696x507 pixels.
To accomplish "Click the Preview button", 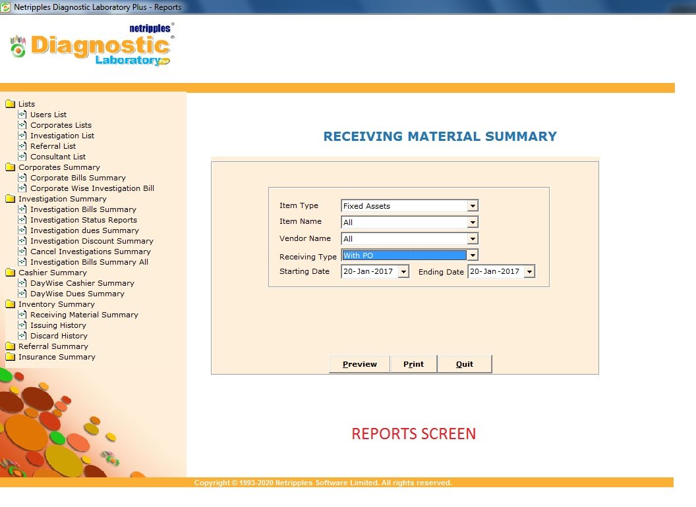I will click(x=360, y=364).
